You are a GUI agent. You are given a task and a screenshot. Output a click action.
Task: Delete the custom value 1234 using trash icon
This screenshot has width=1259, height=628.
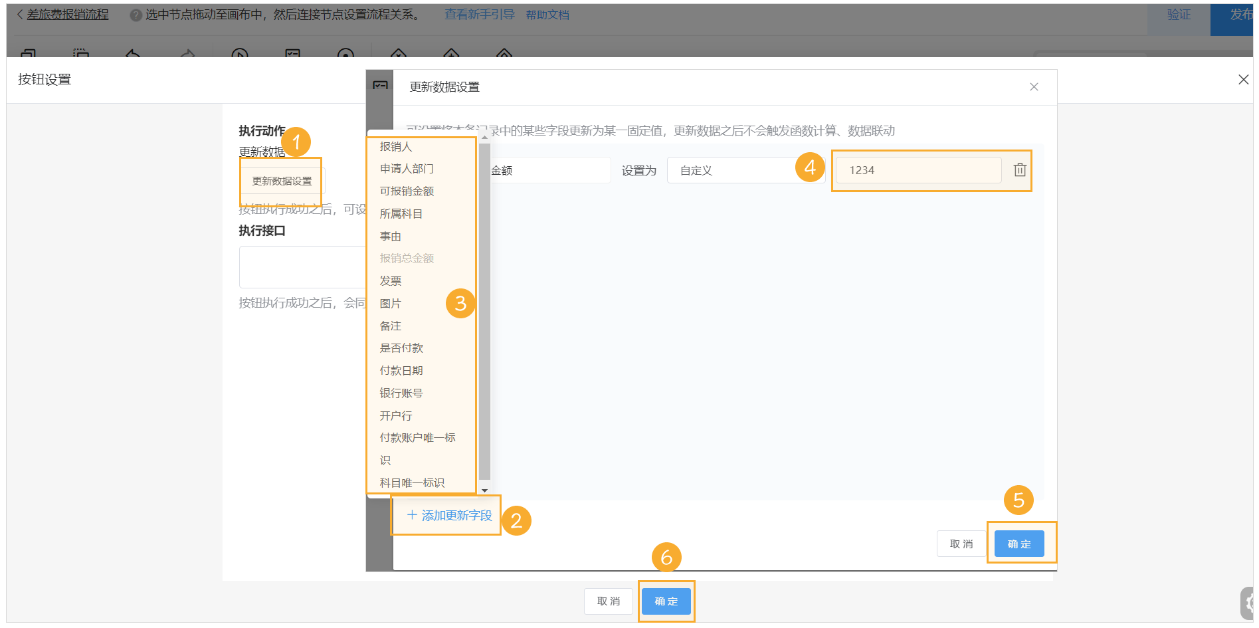(x=1019, y=170)
